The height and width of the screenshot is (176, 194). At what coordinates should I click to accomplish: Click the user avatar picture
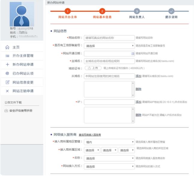tap(22, 14)
